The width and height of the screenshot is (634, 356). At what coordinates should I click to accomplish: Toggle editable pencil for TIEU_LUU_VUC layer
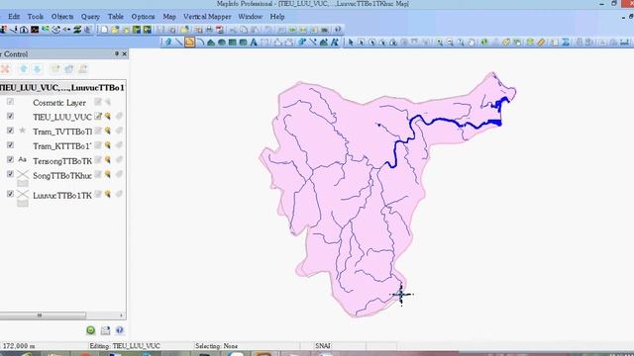98,117
